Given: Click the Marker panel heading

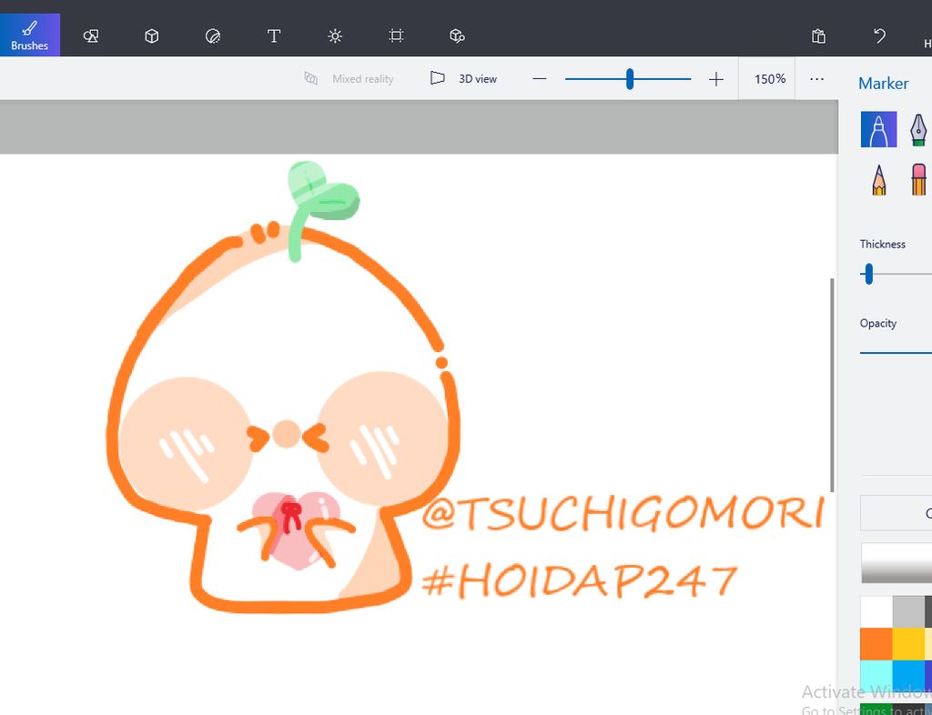Looking at the screenshot, I should coord(883,83).
